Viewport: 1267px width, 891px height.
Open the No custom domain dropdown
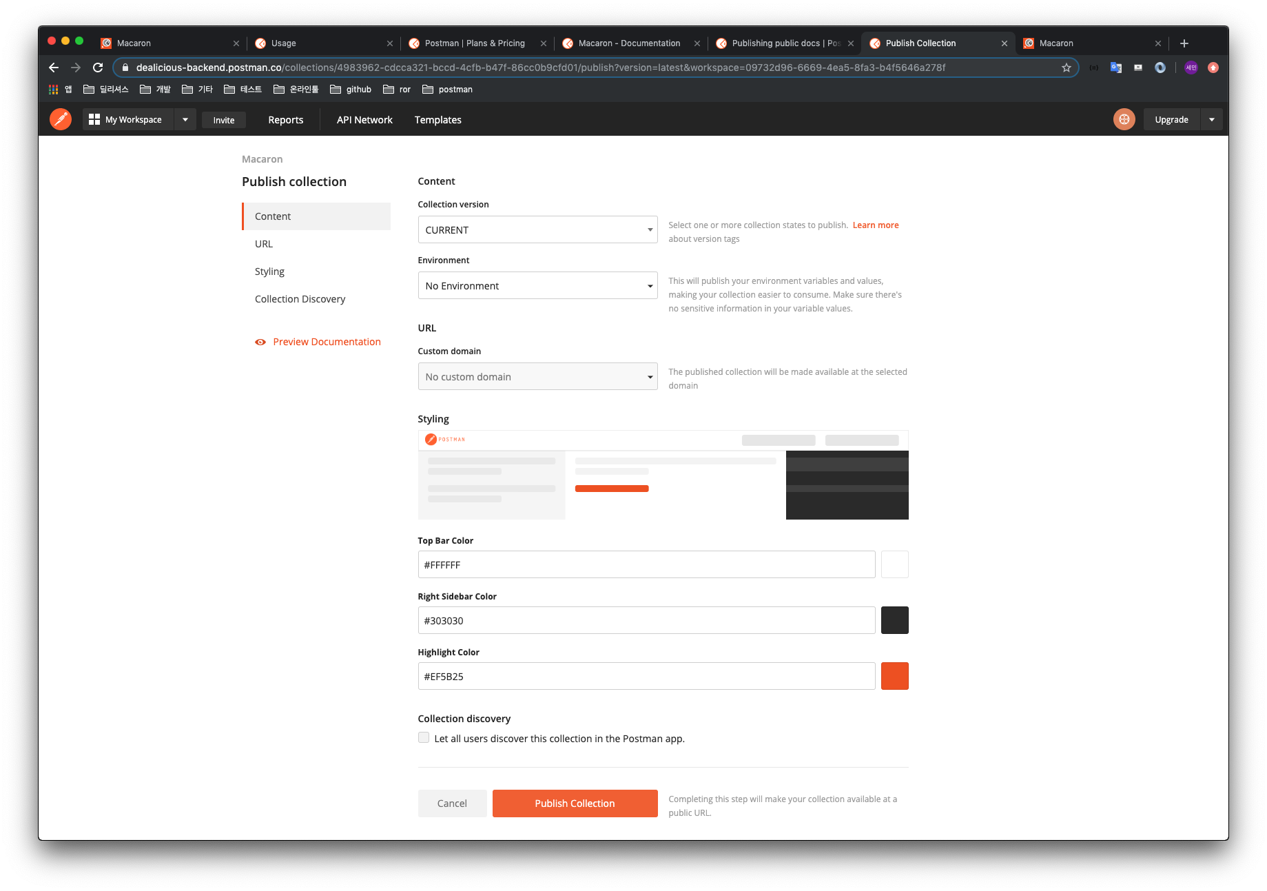537,376
